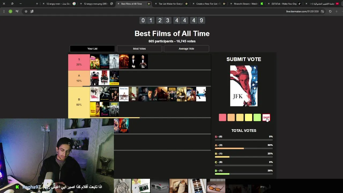
Task: Select the Most Votes view tab
Action: click(x=139, y=49)
